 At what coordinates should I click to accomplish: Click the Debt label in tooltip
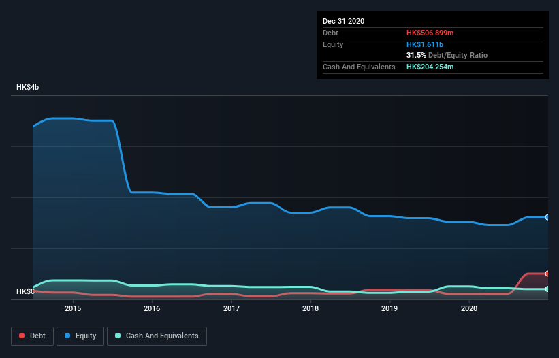coord(330,33)
